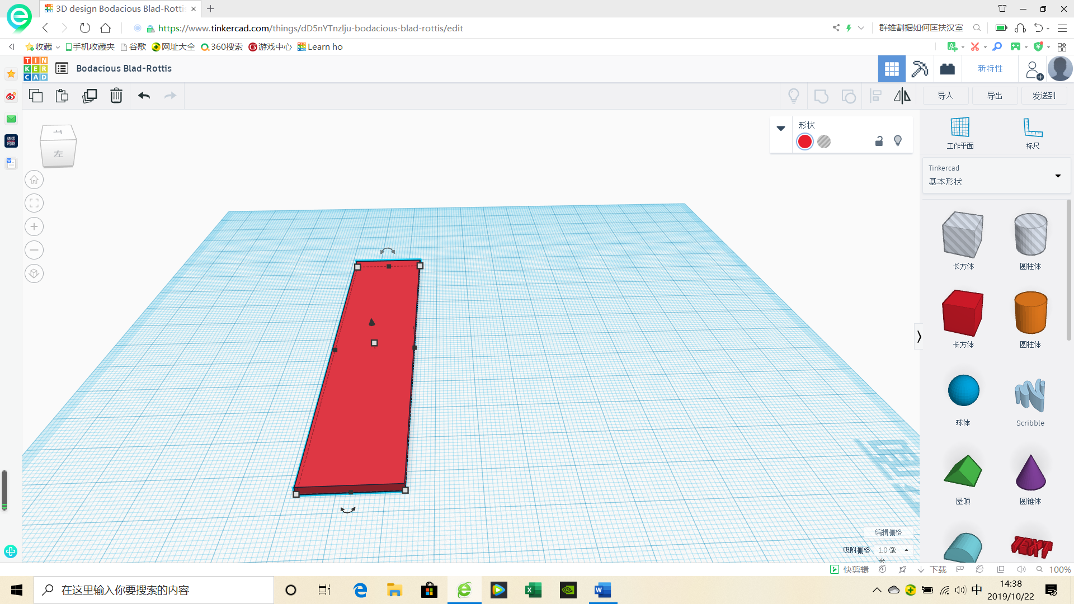The height and width of the screenshot is (604, 1074).
Task: Click the Paste icon in Tinkercad toolbar
Action: click(62, 96)
